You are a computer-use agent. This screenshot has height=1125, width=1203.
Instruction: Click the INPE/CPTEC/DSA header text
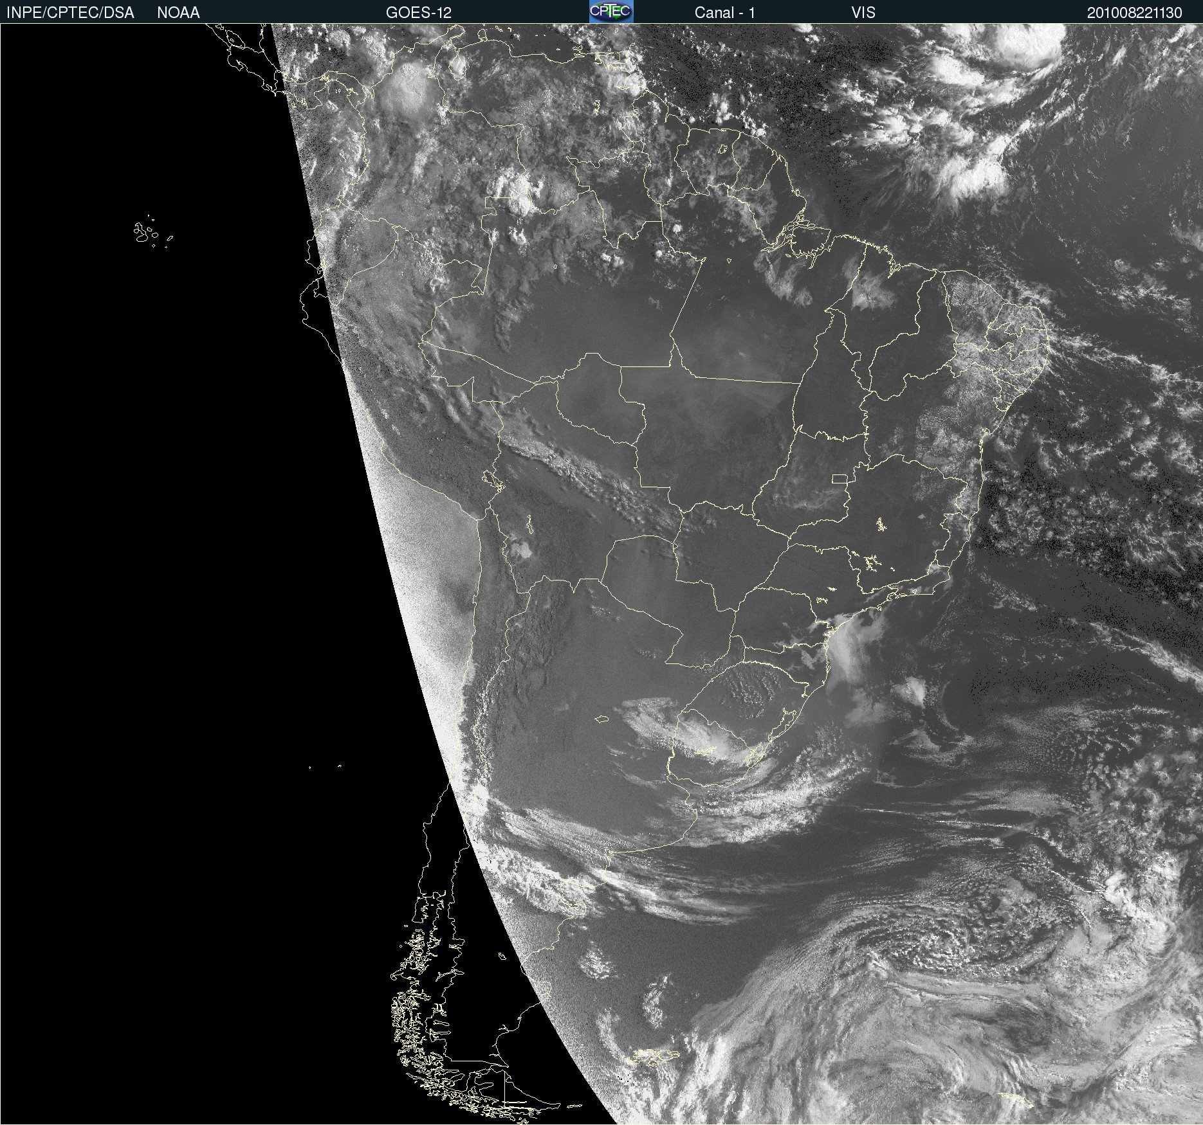[x=70, y=13]
